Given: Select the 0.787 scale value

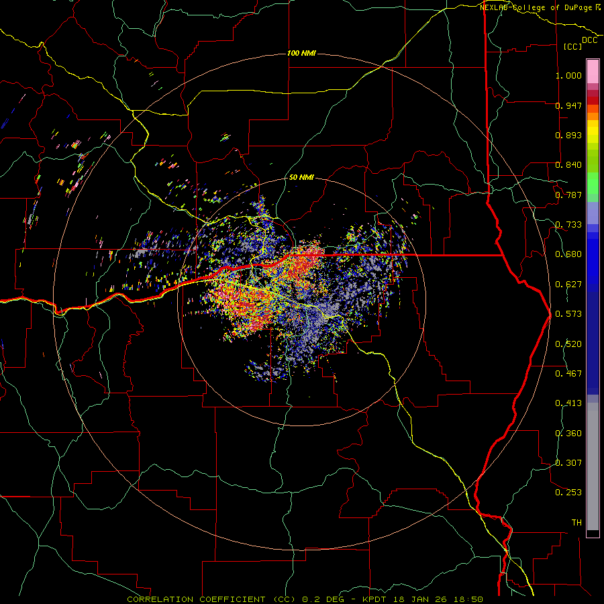Looking at the screenshot, I should pyautogui.click(x=568, y=195).
